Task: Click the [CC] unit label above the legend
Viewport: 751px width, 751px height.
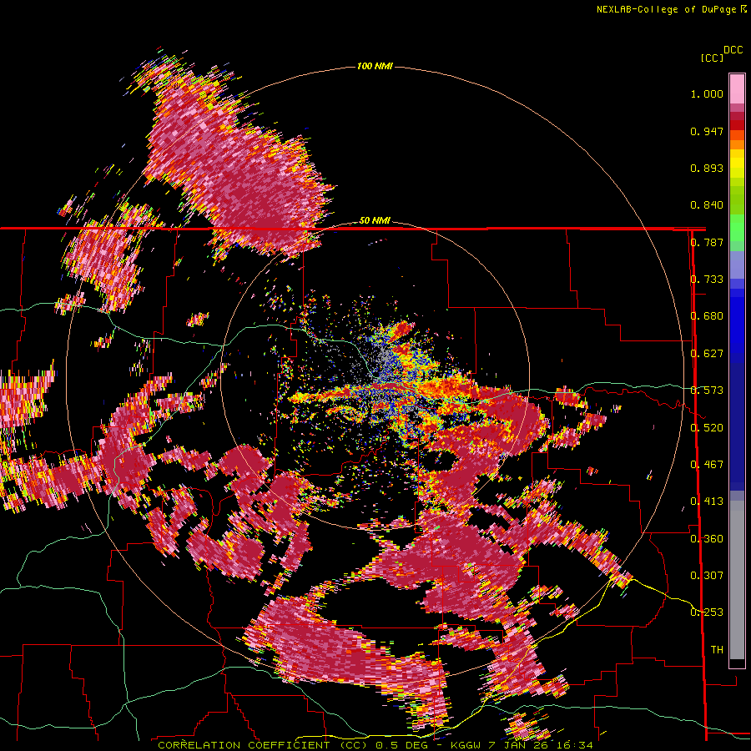Action: coord(712,58)
